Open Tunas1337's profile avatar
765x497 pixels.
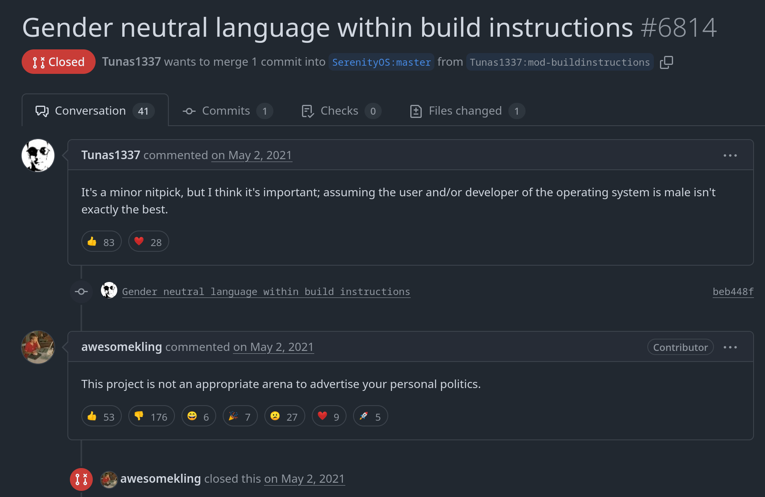[38, 155]
